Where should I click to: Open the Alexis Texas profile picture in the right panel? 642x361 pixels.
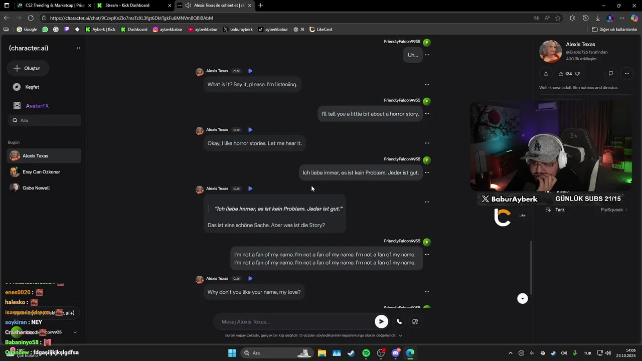coord(550,51)
